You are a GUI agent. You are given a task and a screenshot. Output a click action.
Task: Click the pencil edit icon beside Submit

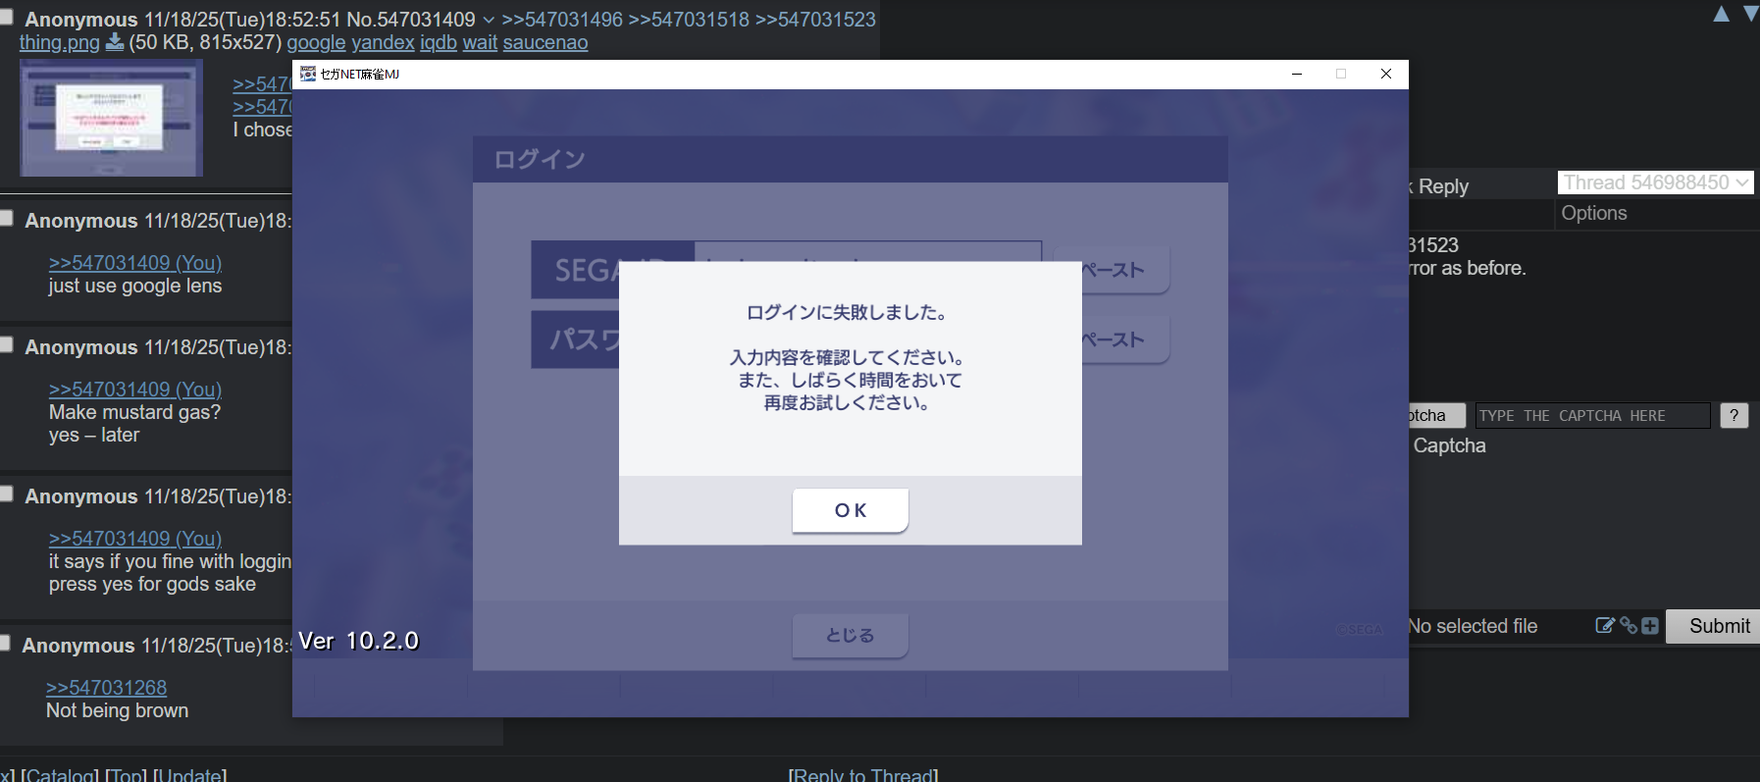pyautogui.click(x=1605, y=626)
